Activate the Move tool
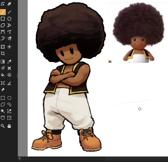Screen dimensions: 168x162 pyautogui.click(x=9, y=47)
